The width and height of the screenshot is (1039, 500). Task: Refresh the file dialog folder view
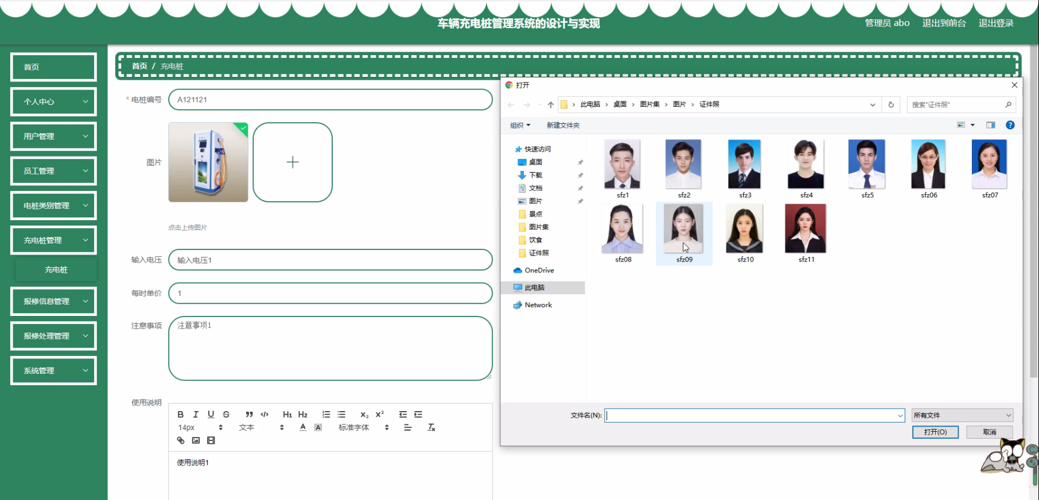tap(891, 104)
